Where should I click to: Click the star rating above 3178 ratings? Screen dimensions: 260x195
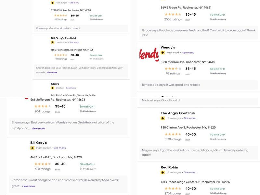coord(173,134)
